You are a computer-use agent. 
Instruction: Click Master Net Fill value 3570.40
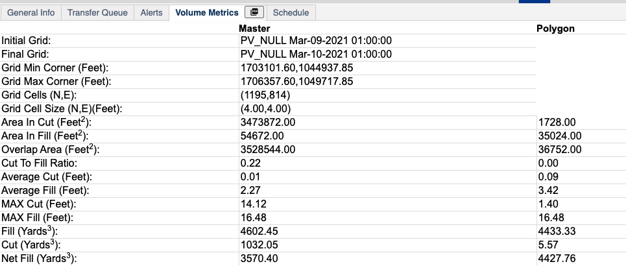click(259, 259)
